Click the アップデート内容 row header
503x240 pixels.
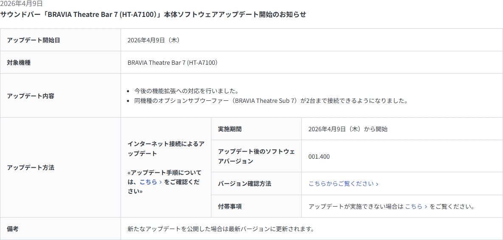click(31, 96)
